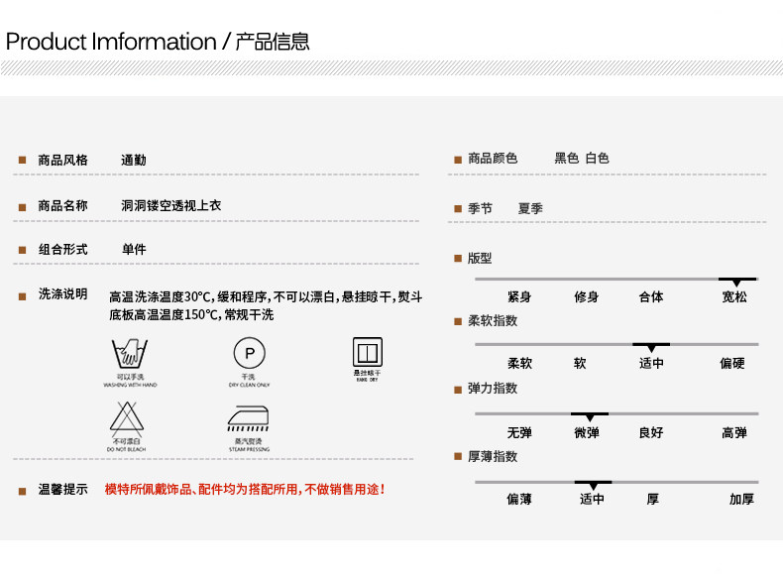The height and width of the screenshot is (579, 783).
Task: Click the 季节 label
Action: pos(480,208)
